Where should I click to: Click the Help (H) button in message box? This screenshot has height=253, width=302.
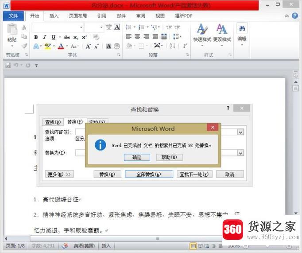(169, 157)
